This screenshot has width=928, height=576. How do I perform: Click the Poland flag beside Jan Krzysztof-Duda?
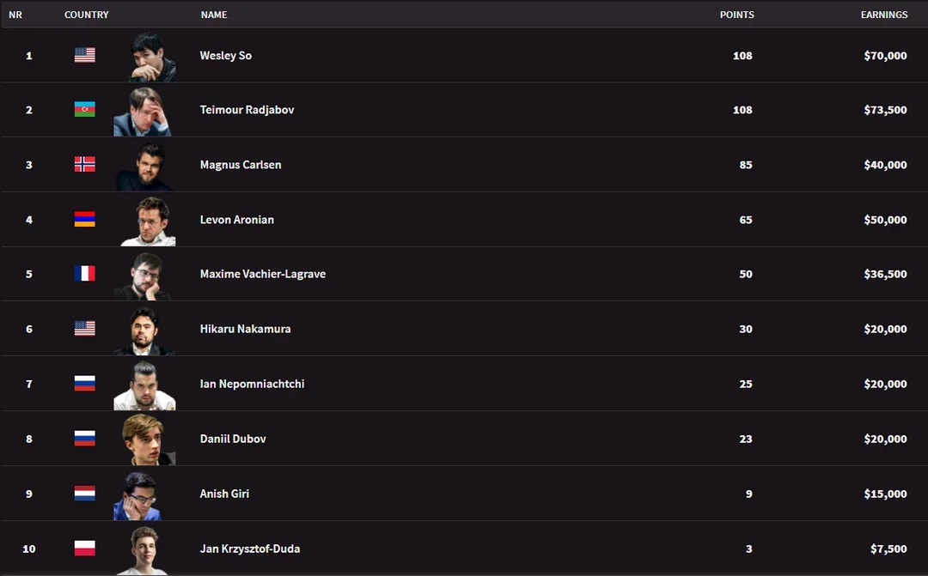[84, 549]
